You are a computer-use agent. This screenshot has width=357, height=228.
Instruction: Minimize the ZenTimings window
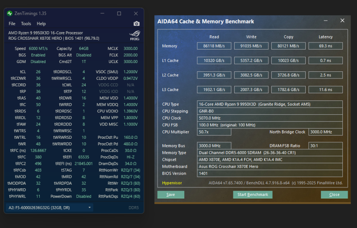coord(103,13)
